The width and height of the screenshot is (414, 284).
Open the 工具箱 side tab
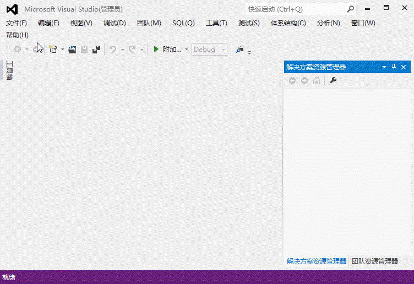(x=9, y=70)
